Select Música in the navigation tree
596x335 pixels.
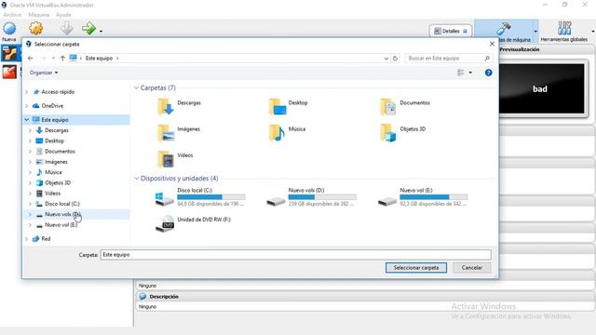click(53, 172)
